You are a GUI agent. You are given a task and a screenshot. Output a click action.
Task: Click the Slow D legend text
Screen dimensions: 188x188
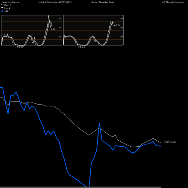click(x=8, y=5)
